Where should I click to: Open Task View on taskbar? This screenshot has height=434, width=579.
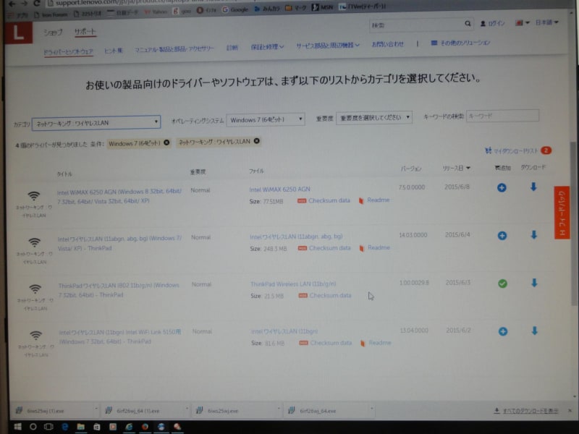[48, 427]
